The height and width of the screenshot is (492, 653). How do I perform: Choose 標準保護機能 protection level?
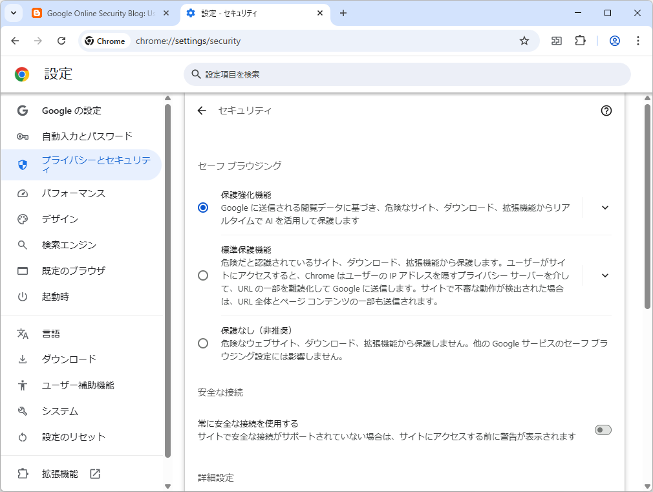point(202,275)
